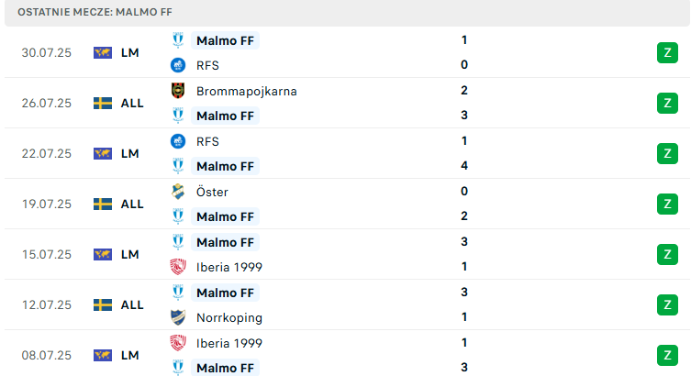Click Iberia 1999 crest in the 15.07.25 match

[x=178, y=267]
